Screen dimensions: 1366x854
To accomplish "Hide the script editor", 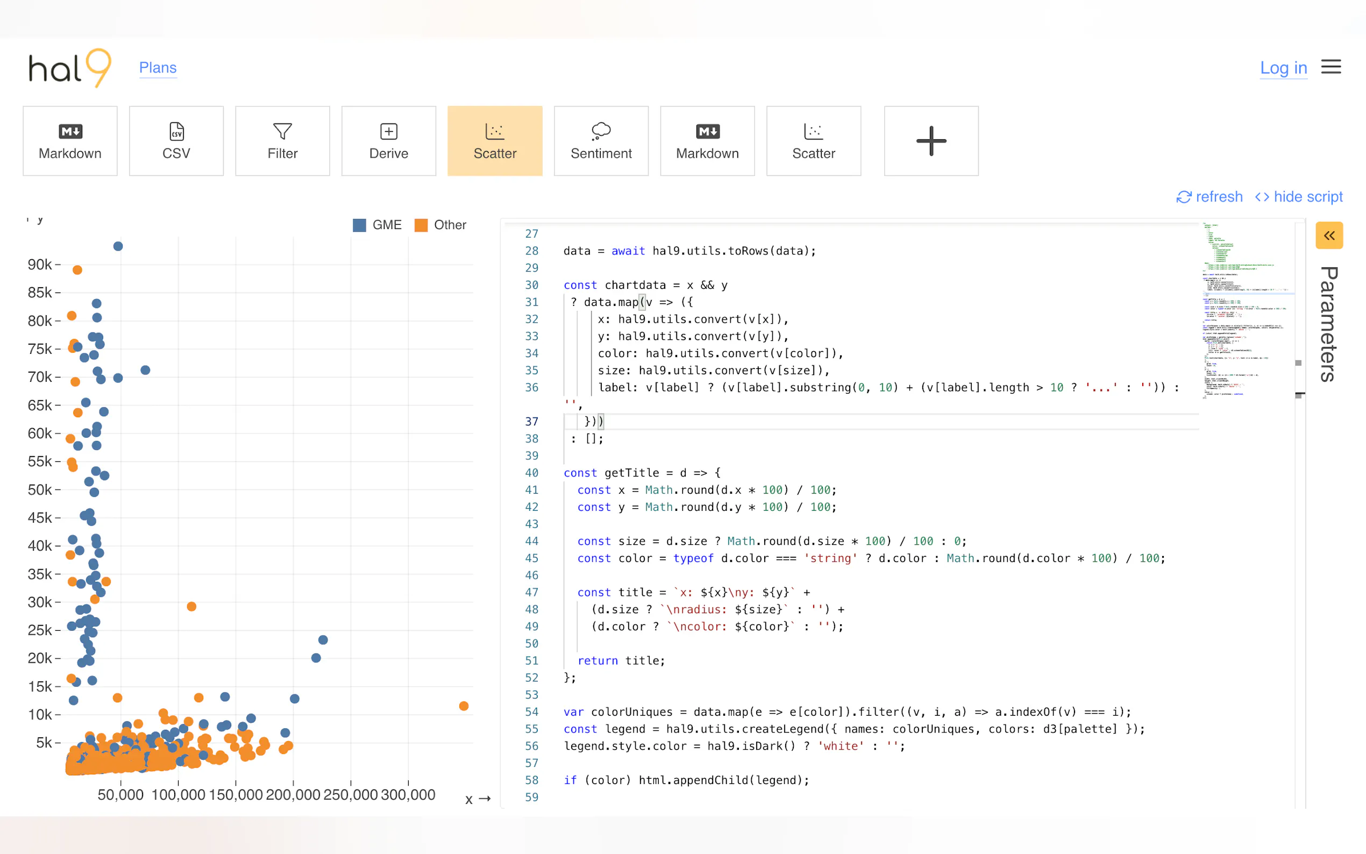I will point(1298,196).
